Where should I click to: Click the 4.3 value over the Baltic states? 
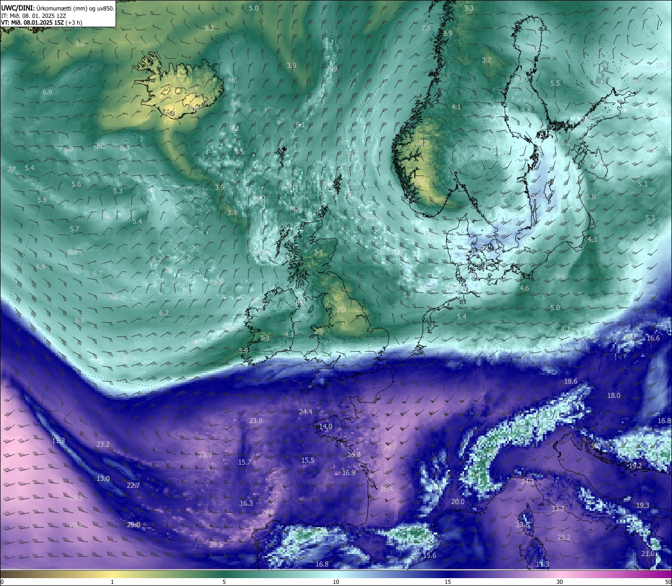pyautogui.click(x=592, y=240)
